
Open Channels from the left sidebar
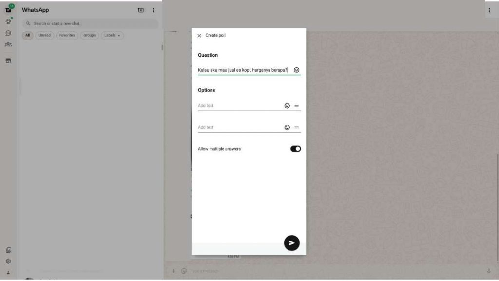point(8,33)
